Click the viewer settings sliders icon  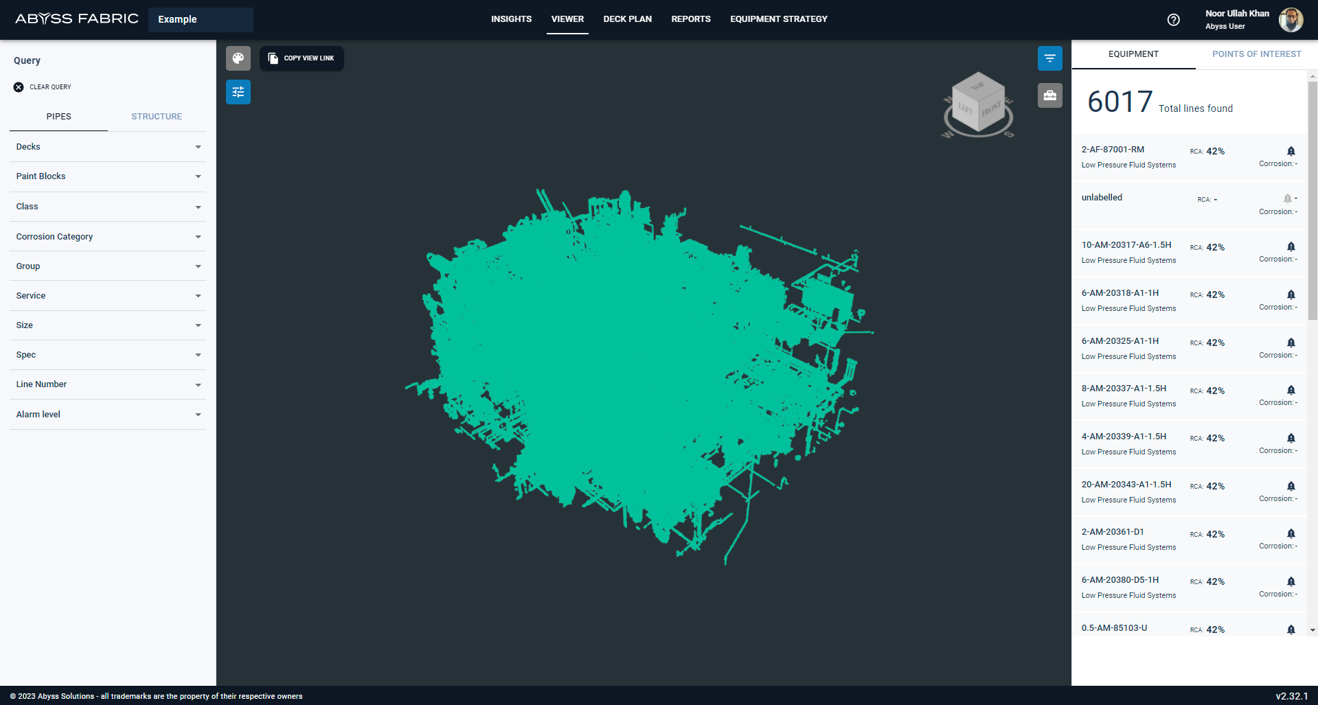click(x=238, y=92)
